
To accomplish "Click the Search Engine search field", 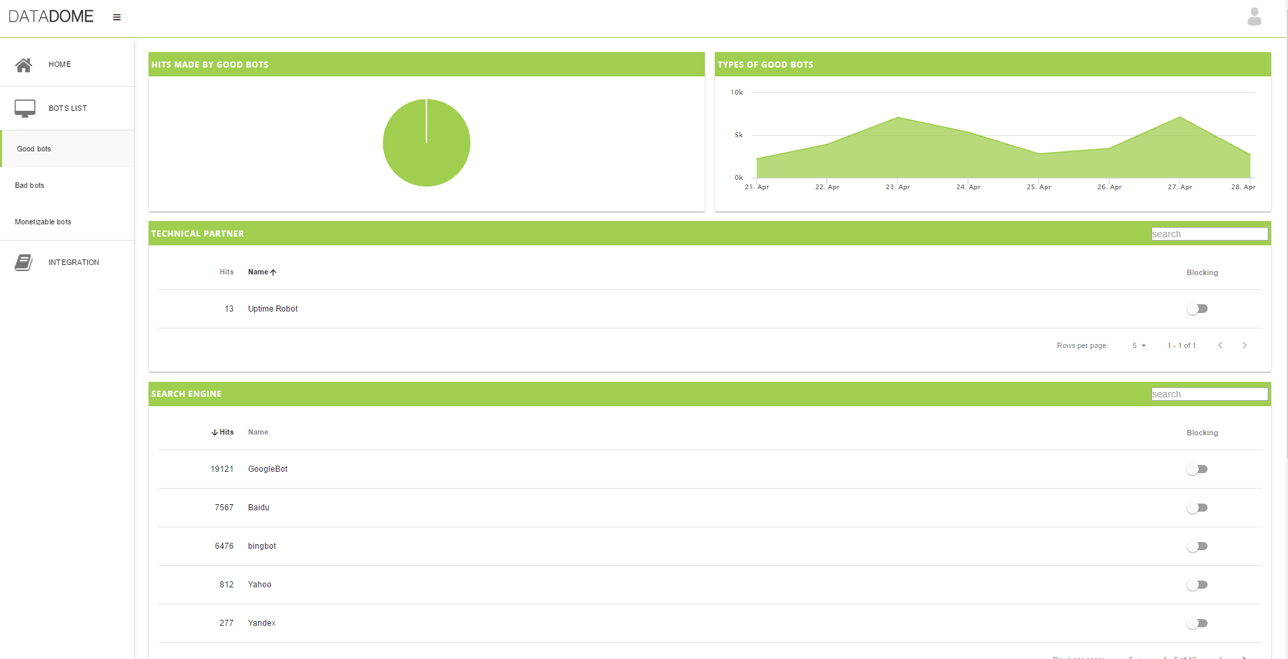I will (1210, 394).
